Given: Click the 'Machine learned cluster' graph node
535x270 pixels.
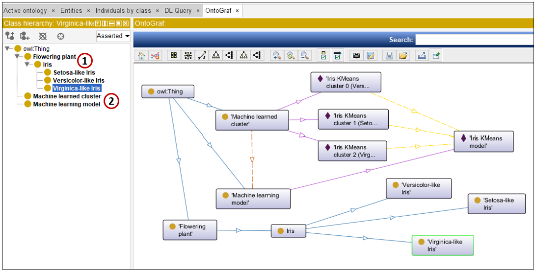Looking at the screenshot, I should (x=252, y=120).
